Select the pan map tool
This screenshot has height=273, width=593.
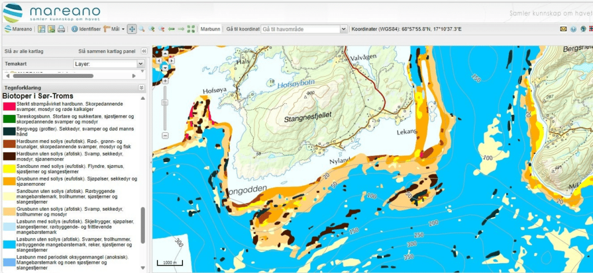coord(131,29)
